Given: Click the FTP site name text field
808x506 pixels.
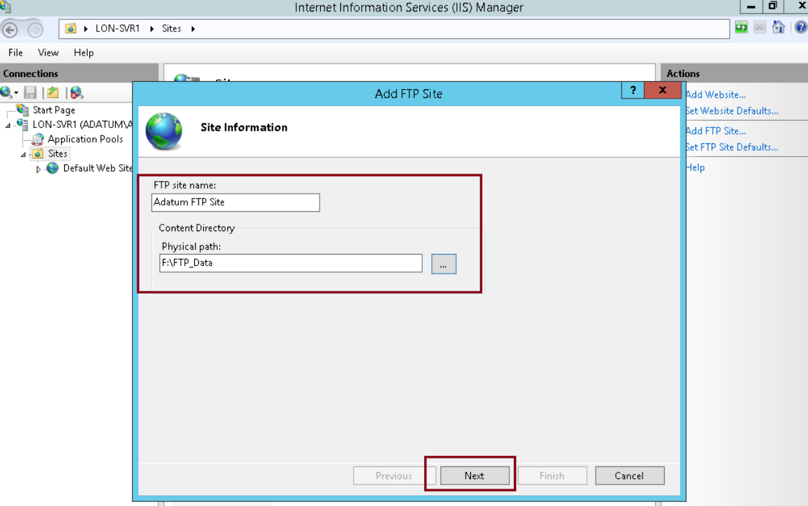Looking at the screenshot, I should click(x=236, y=202).
